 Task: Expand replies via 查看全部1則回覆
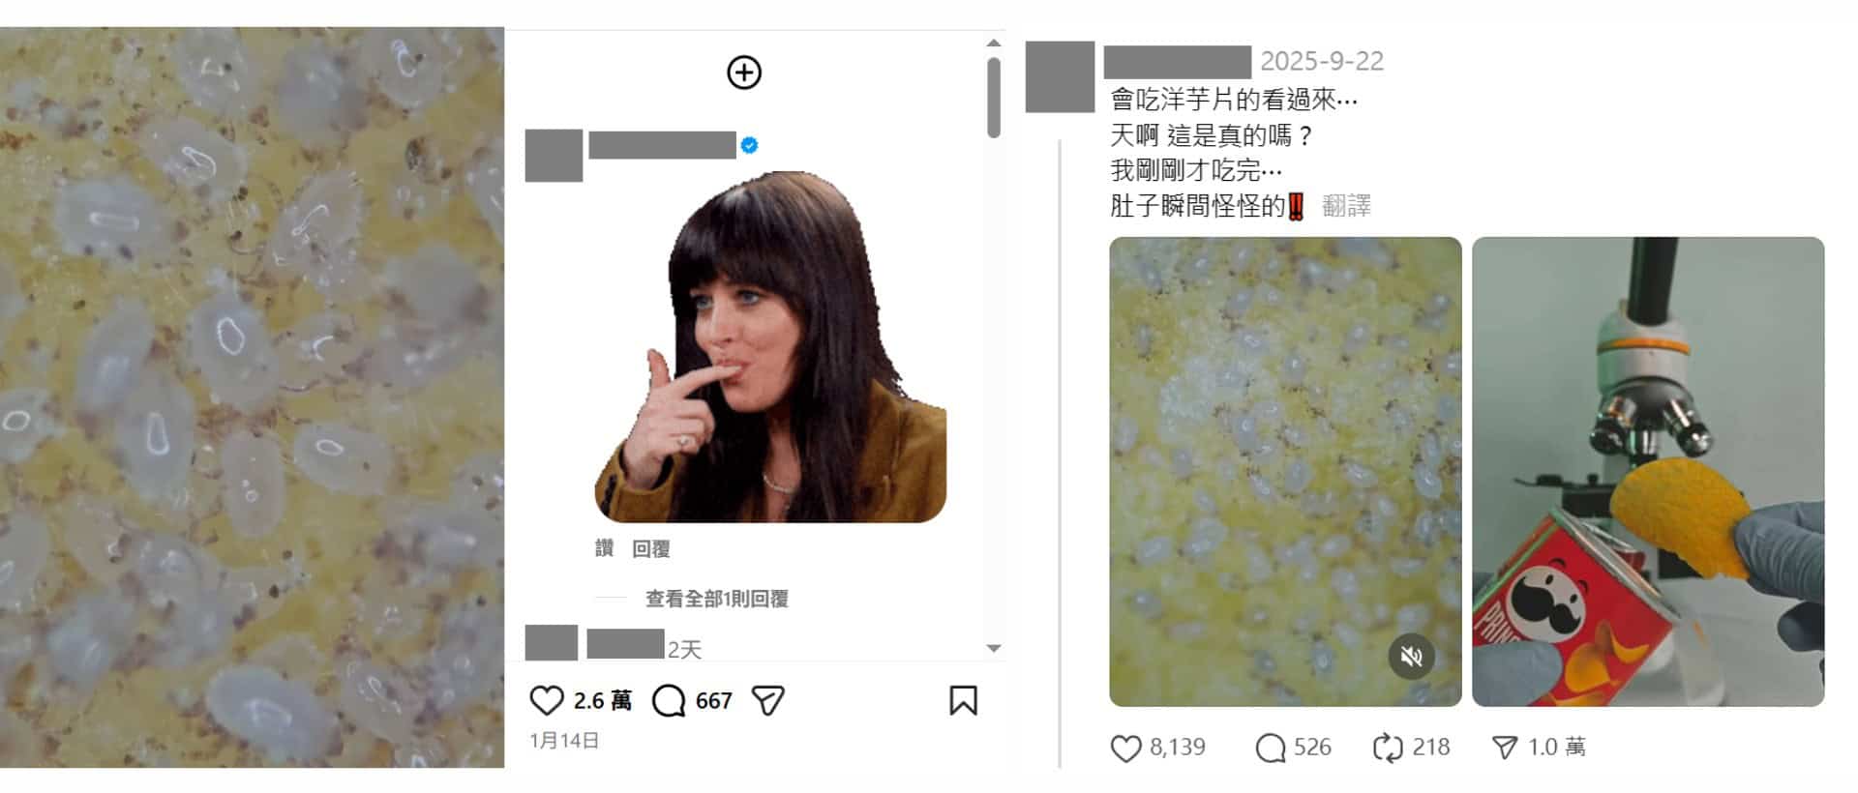(717, 599)
